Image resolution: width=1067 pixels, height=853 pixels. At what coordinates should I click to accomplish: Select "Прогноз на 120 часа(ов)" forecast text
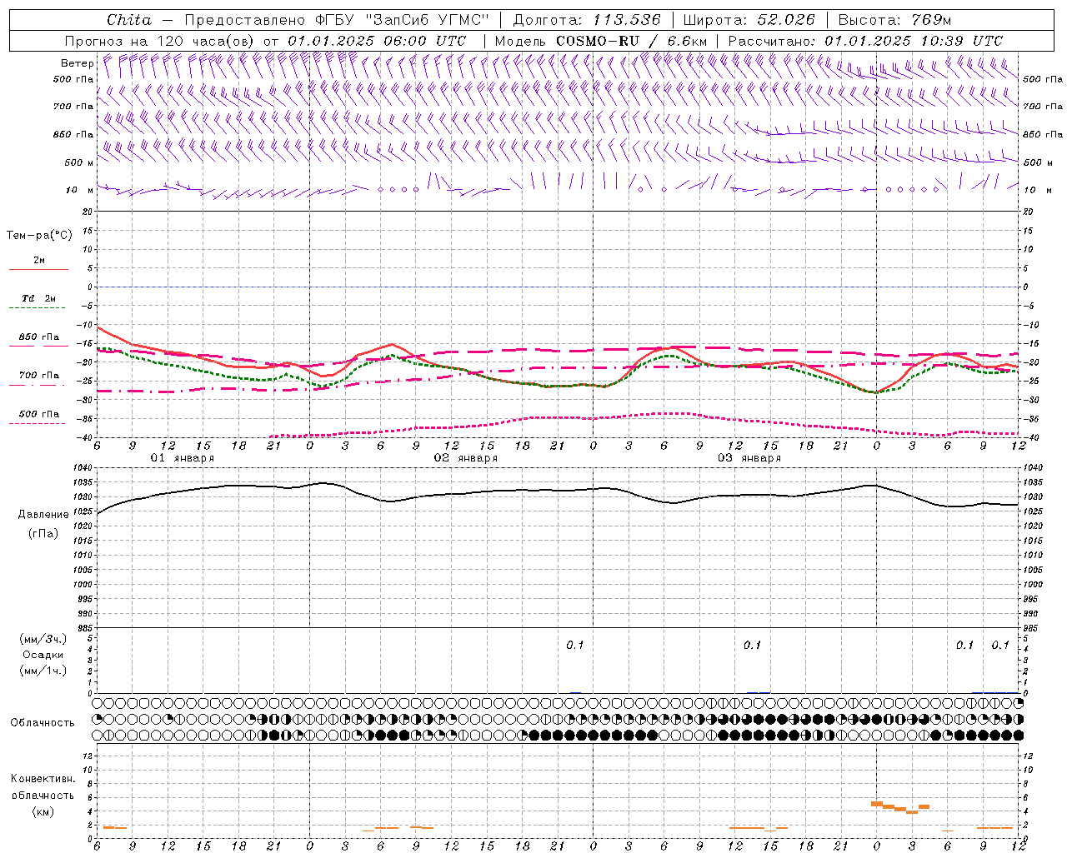tap(160, 41)
